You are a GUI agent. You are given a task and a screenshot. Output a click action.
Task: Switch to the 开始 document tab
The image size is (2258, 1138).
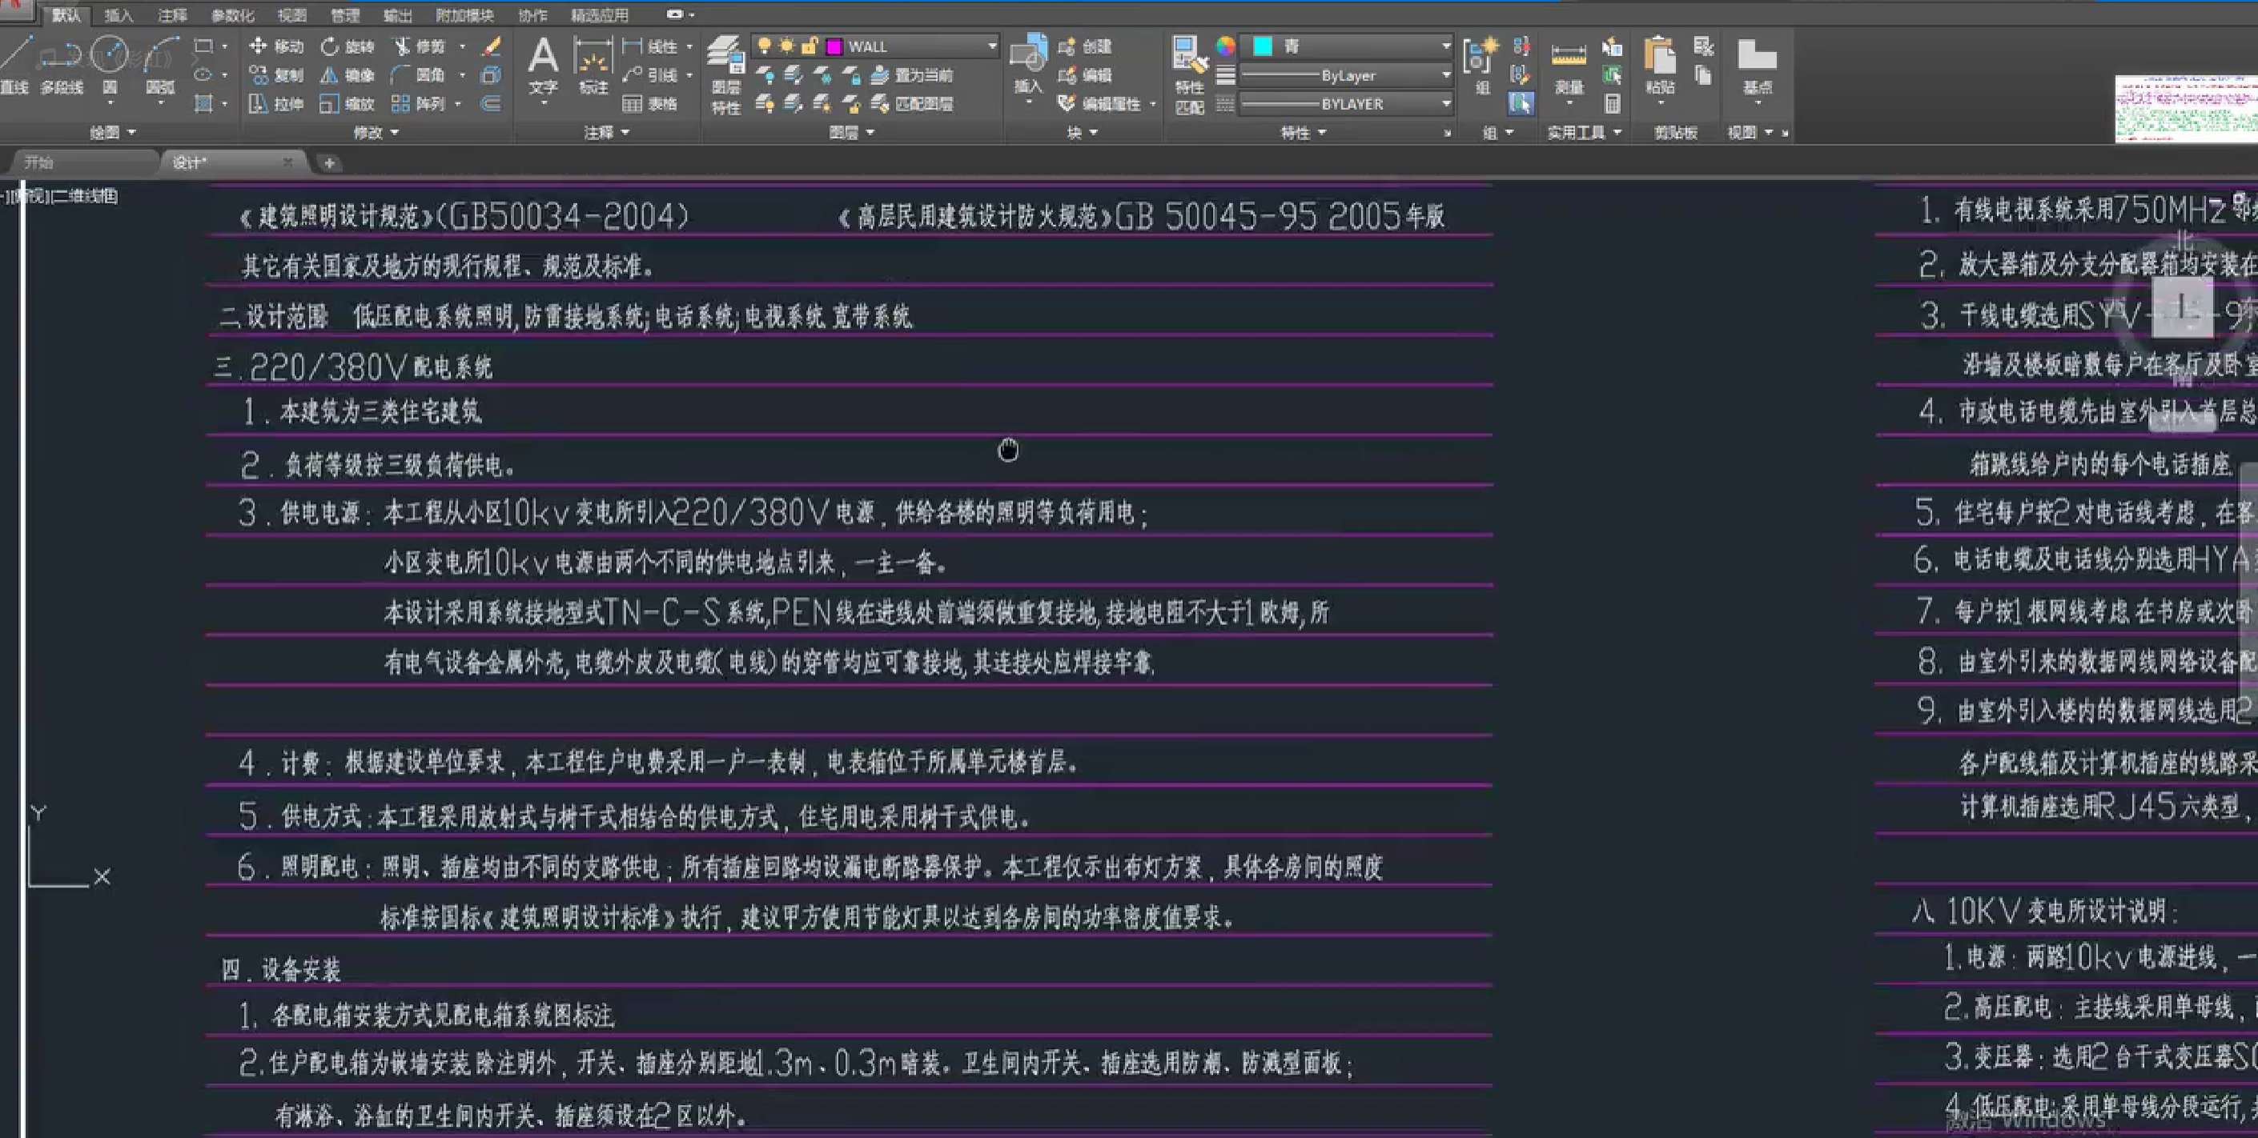pyautogui.click(x=39, y=162)
